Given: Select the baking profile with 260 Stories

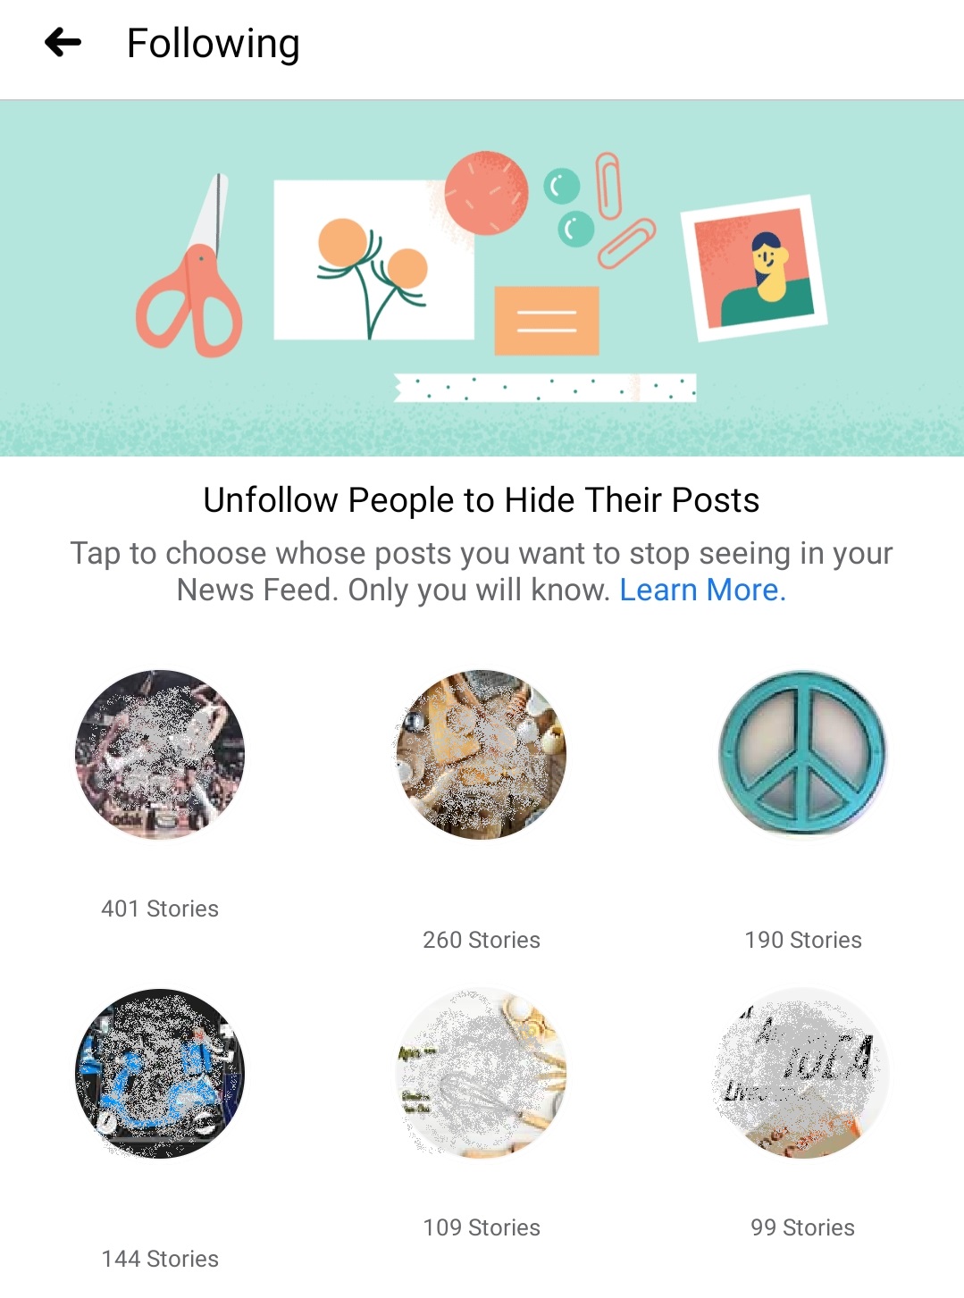Looking at the screenshot, I should tap(482, 755).
